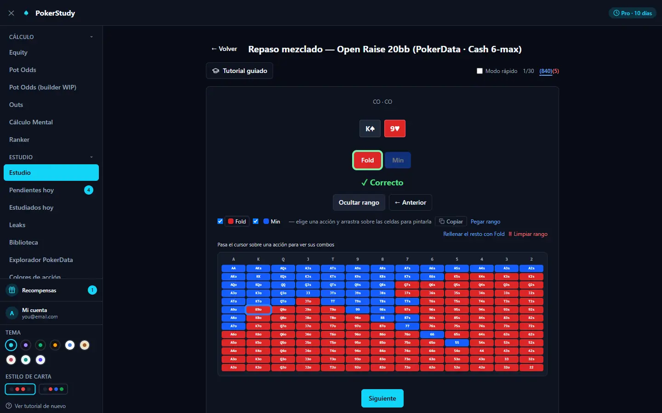The width and height of the screenshot is (662, 413).
Task: Select the two-color red card style
Action: click(20, 389)
